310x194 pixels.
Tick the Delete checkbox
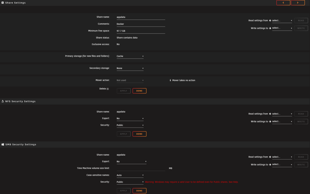[x=108, y=89]
